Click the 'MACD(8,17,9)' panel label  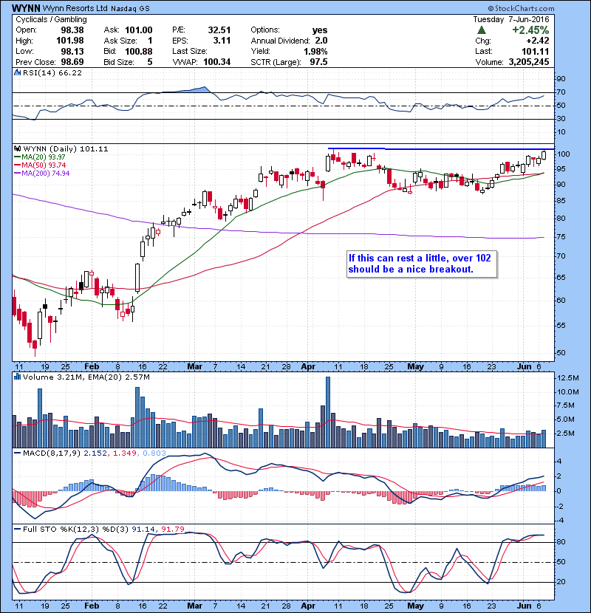click(x=52, y=453)
